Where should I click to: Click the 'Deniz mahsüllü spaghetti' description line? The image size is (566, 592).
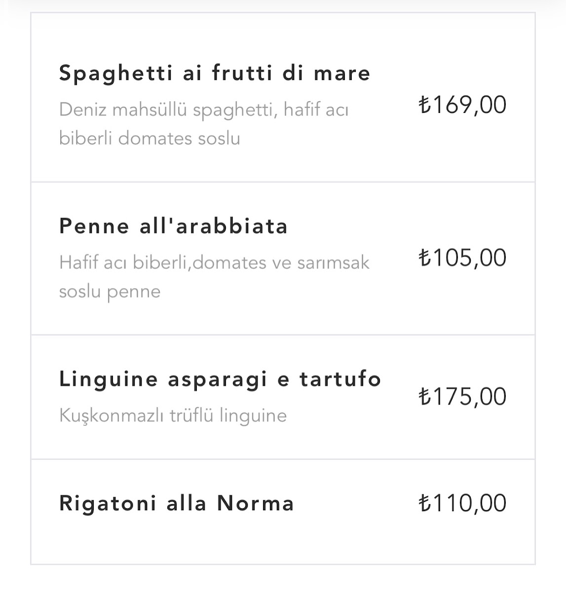(x=203, y=110)
